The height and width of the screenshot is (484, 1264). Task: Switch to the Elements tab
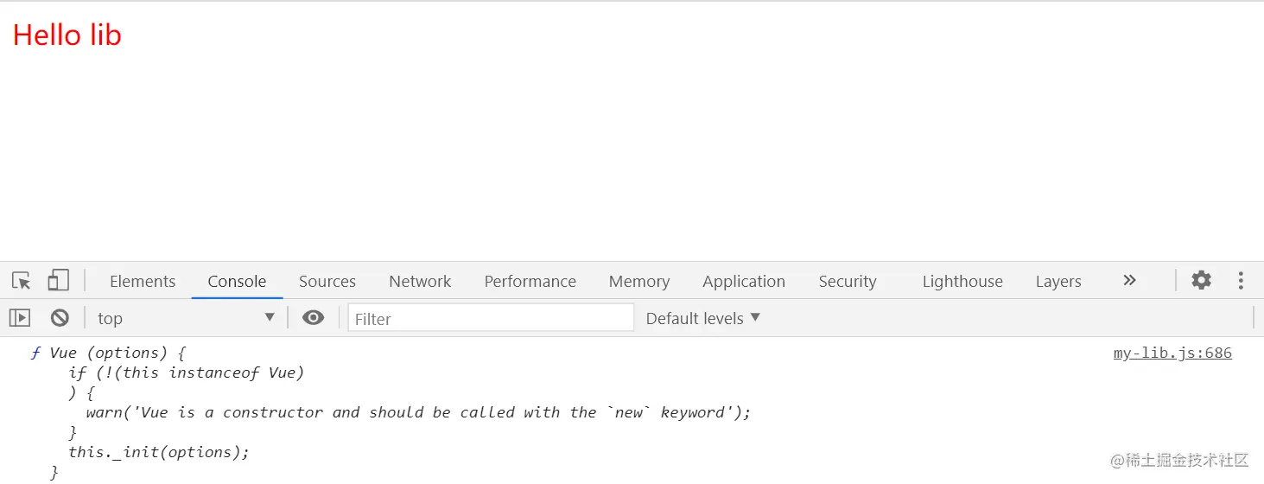(143, 282)
